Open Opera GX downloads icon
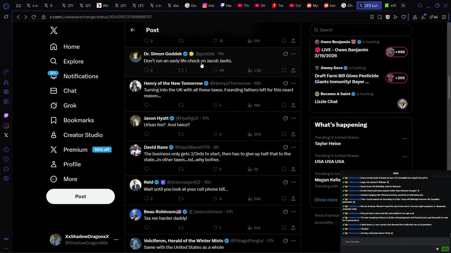This screenshot has width=451, height=253. 423,17
